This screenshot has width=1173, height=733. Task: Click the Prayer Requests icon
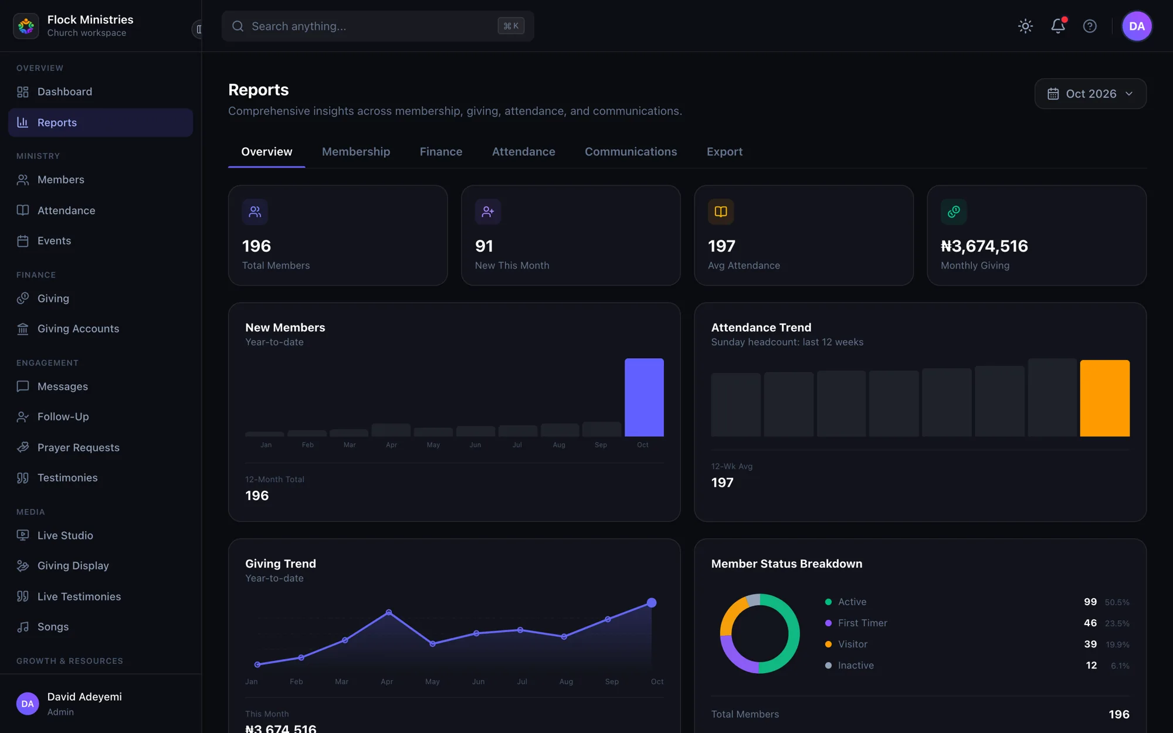coord(23,447)
